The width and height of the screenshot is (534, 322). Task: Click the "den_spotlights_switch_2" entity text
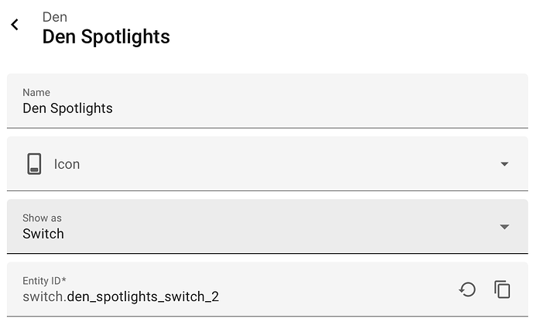149,296
